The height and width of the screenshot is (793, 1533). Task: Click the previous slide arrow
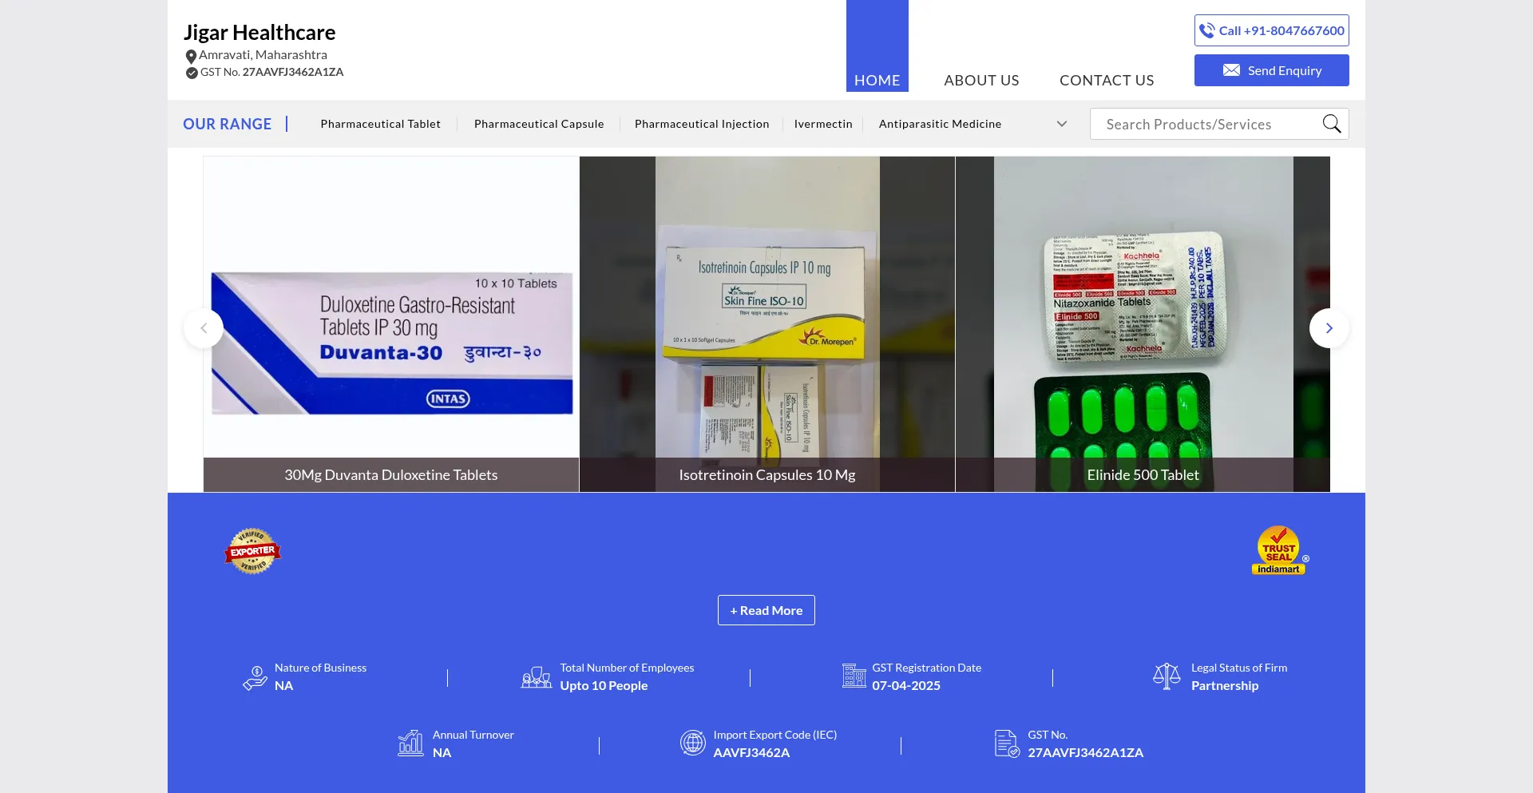click(x=204, y=328)
